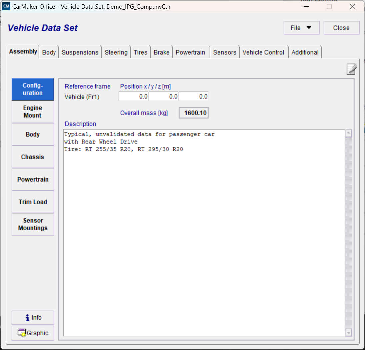Switch to the Tires tab
The image size is (365, 350).
tap(140, 52)
